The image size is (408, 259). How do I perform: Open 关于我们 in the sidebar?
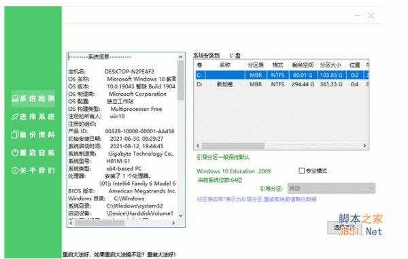click(33, 171)
